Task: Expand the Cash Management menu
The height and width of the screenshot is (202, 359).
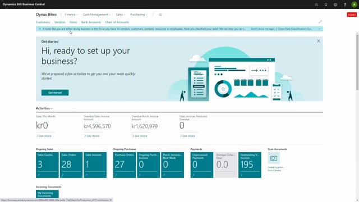Action: tap(96, 15)
